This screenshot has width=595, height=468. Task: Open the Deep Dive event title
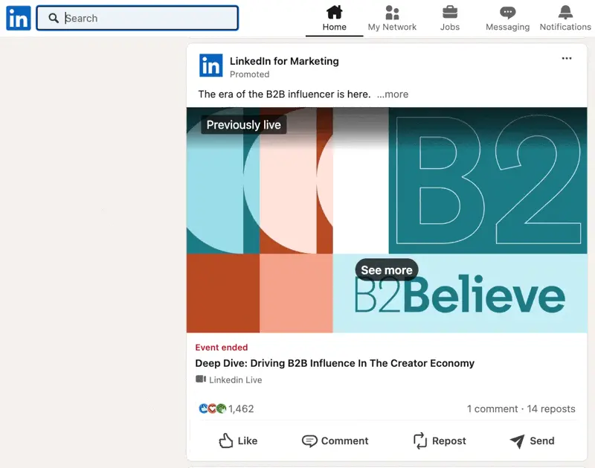335,363
